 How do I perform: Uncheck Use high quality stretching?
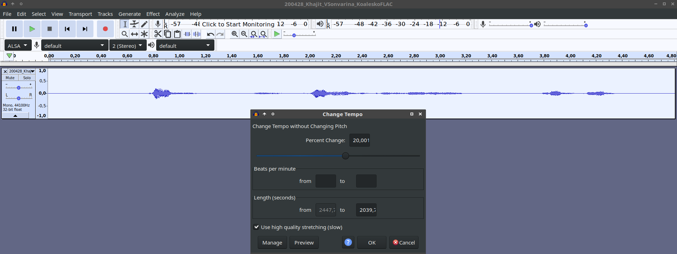(x=256, y=227)
